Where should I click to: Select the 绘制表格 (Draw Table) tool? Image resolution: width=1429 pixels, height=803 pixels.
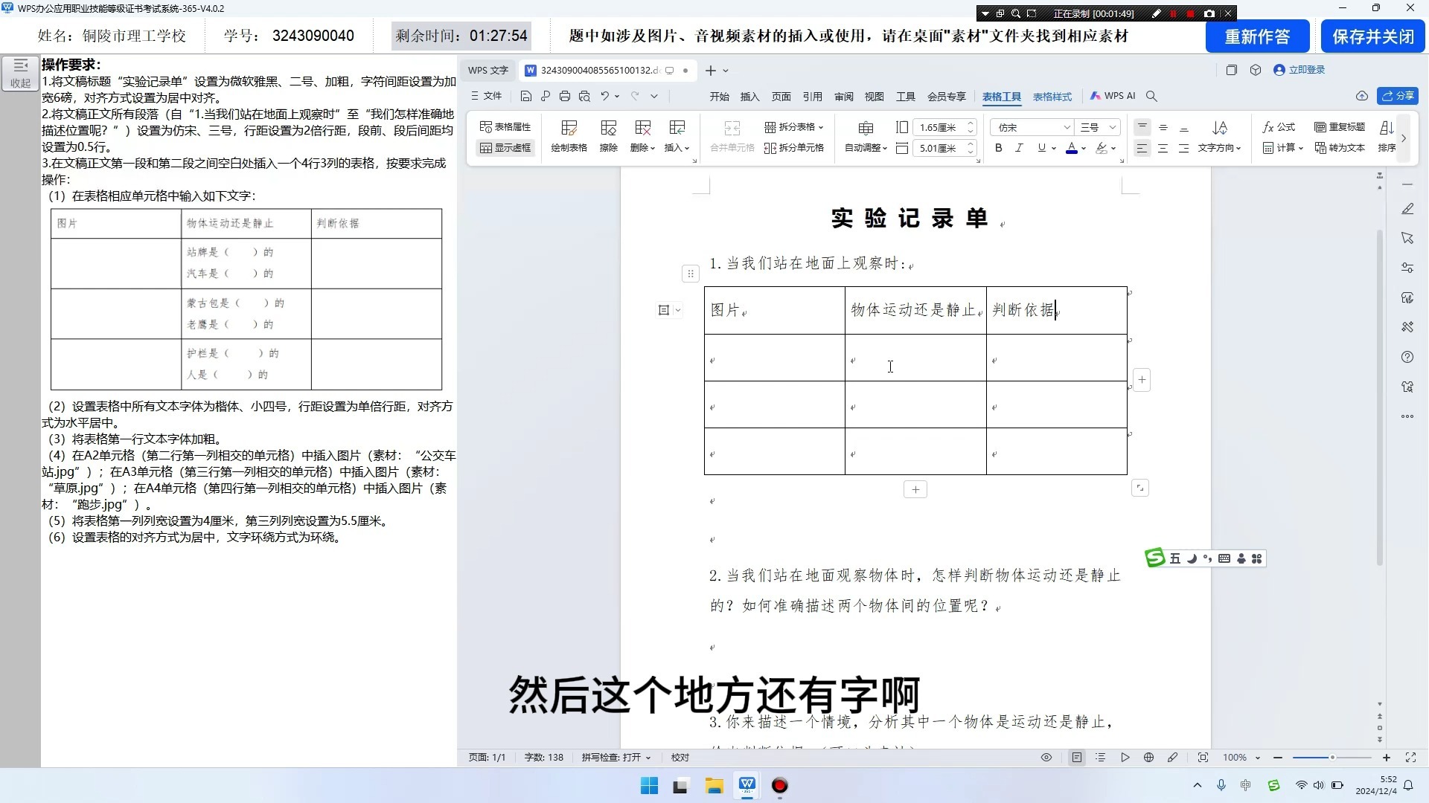569,136
